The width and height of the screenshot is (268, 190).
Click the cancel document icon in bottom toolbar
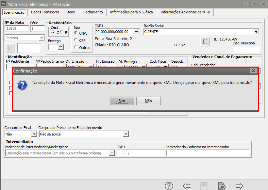[222, 186]
